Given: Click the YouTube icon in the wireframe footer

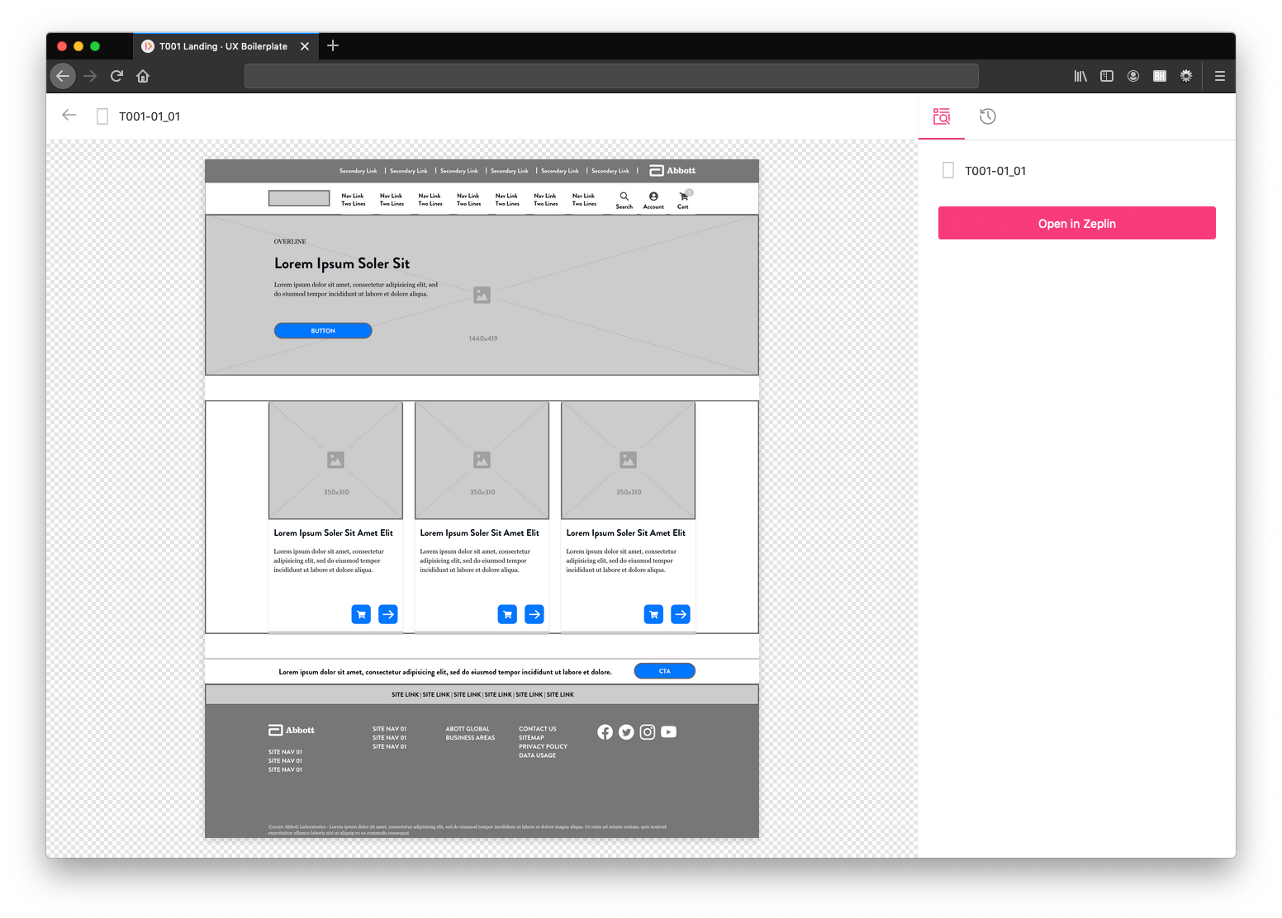Looking at the screenshot, I should click(668, 731).
